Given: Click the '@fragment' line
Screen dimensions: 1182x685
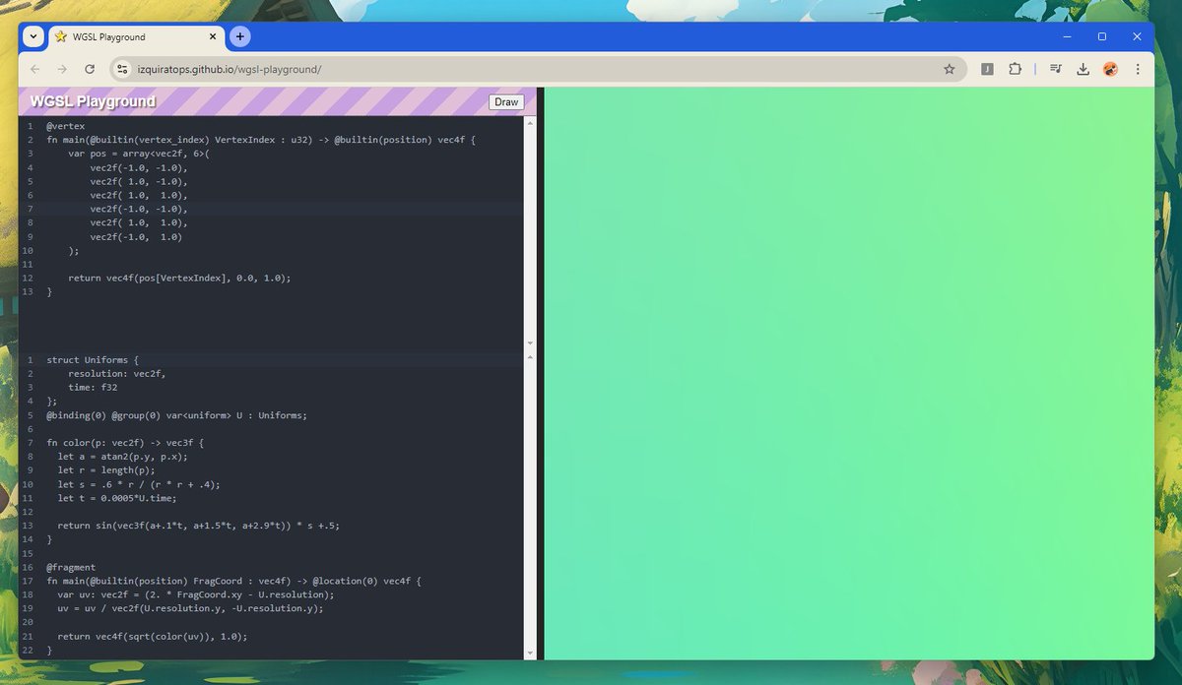Looking at the screenshot, I should pos(71,567).
